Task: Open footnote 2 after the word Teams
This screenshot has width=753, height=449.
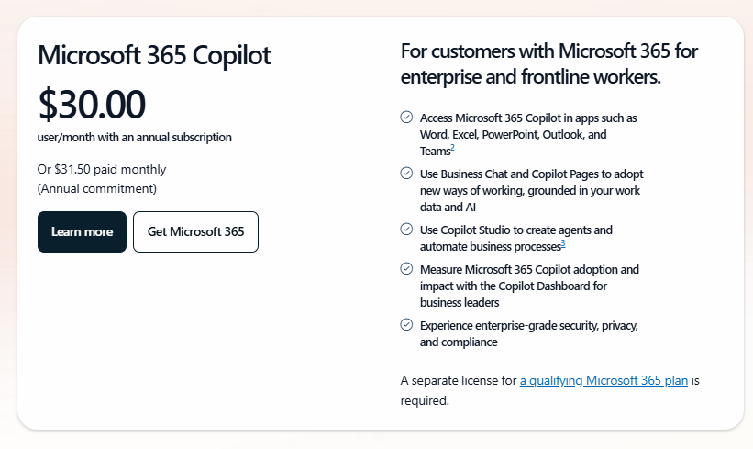Action: click(452, 149)
